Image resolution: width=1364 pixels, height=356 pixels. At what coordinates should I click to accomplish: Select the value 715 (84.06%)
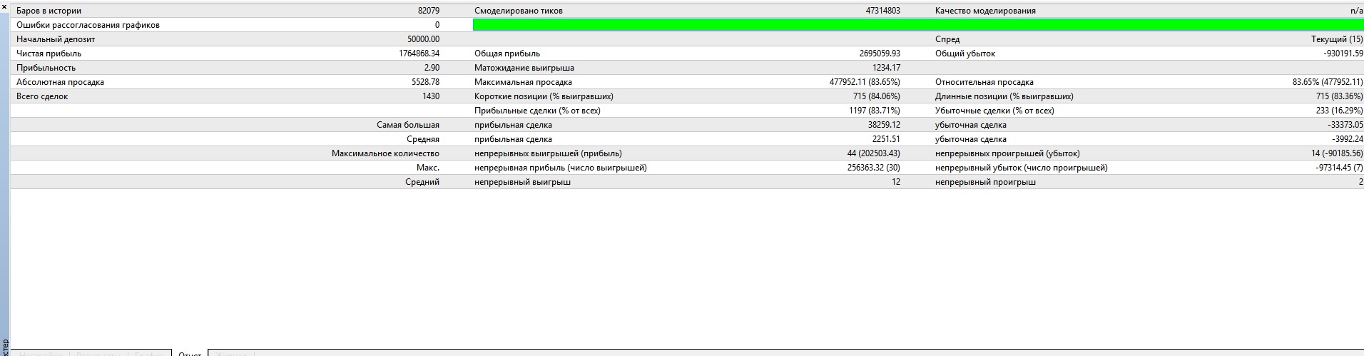click(877, 96)
